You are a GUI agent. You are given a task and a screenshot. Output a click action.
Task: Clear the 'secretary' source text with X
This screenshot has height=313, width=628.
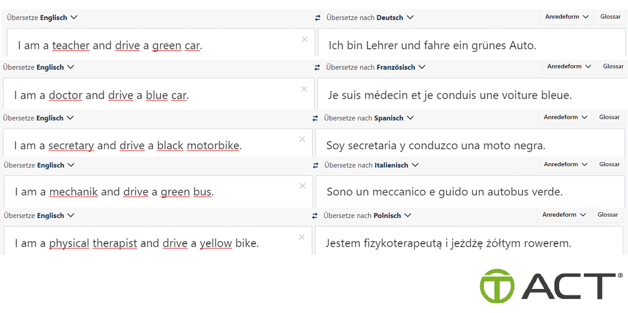tap(303, 140)
